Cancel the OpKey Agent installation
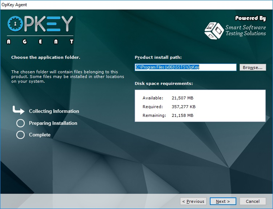 point(252,201)
